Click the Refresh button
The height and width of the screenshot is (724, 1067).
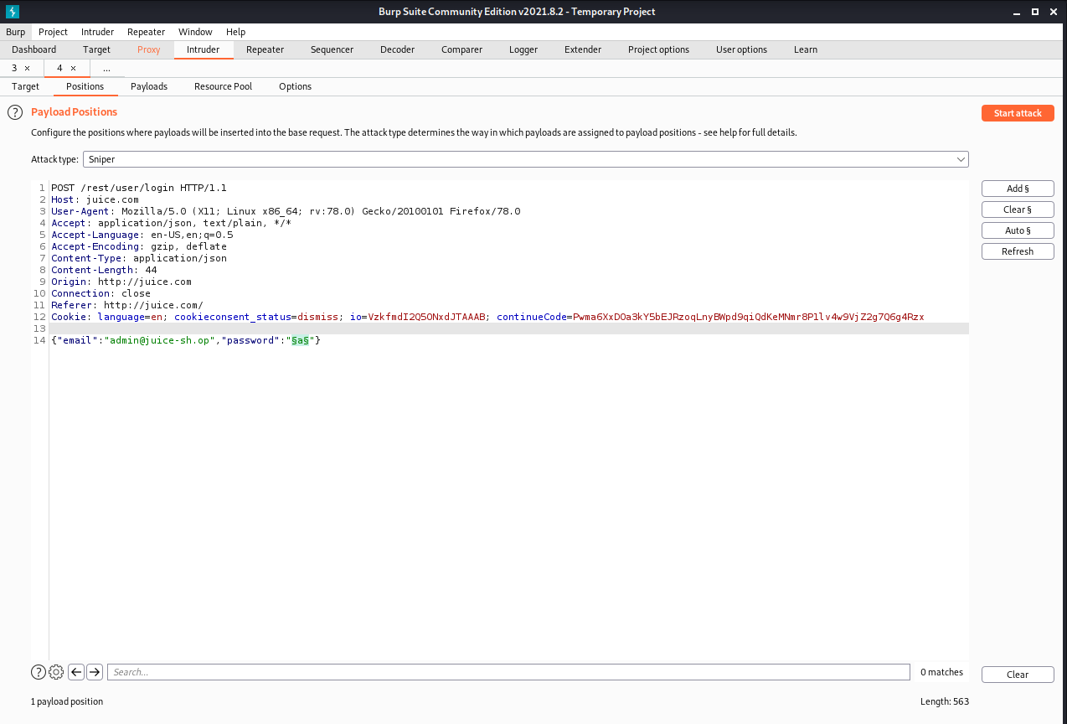(x=1018, y=251)
